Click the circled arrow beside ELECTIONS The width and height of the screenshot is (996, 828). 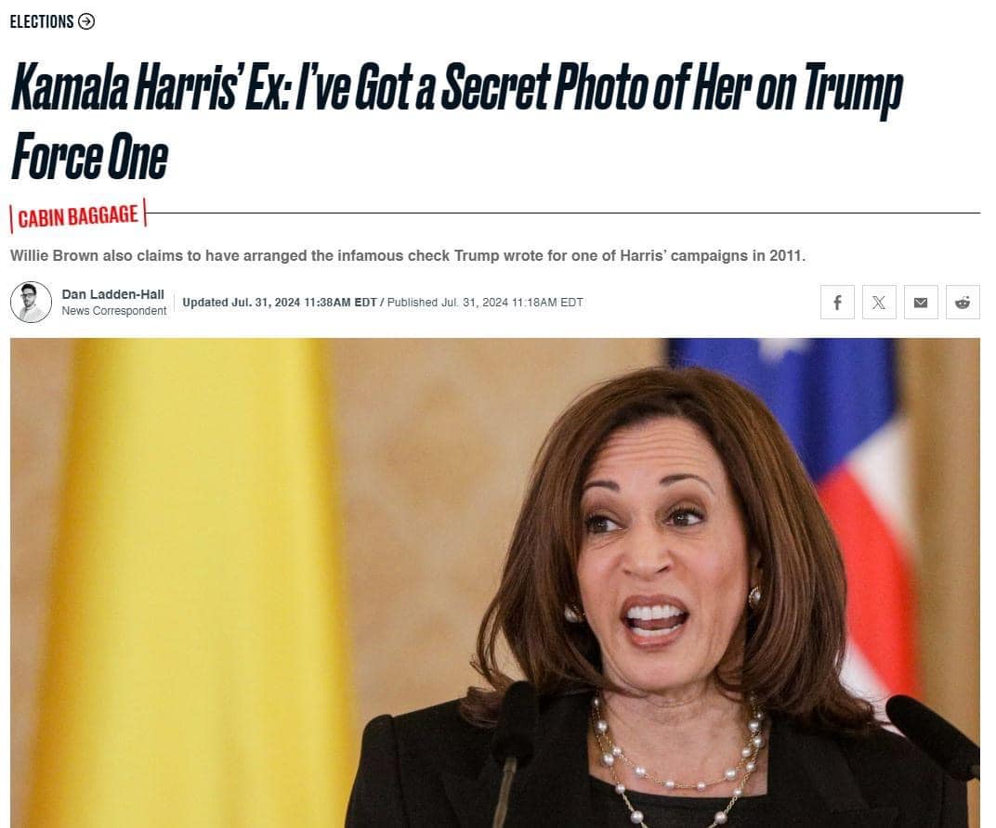click(86, 21)
